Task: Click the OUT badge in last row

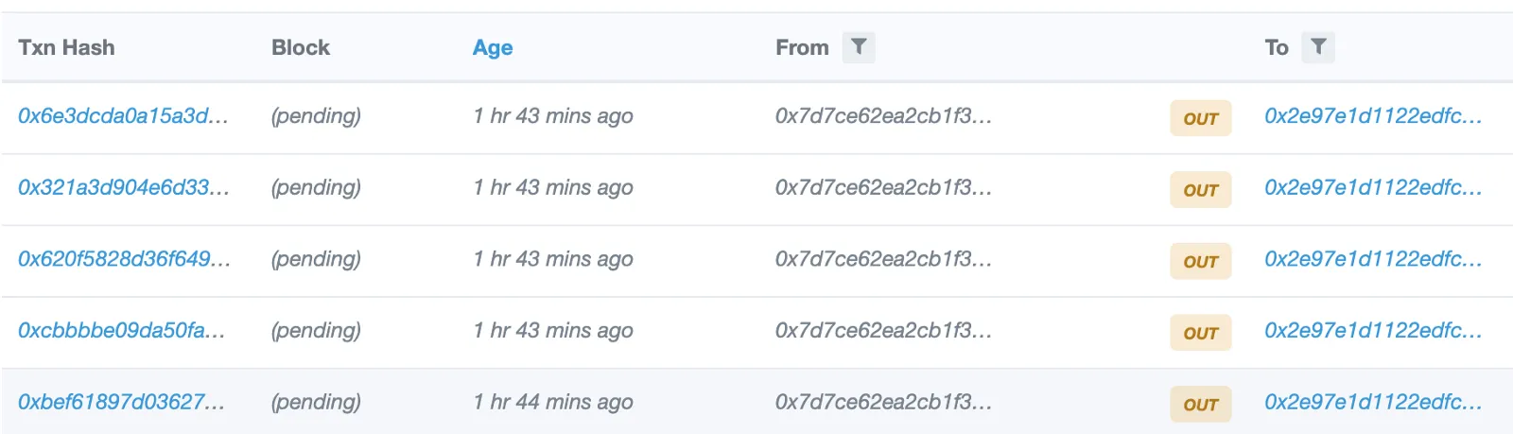Action: pyautogui.click(x=1200, y=404)
